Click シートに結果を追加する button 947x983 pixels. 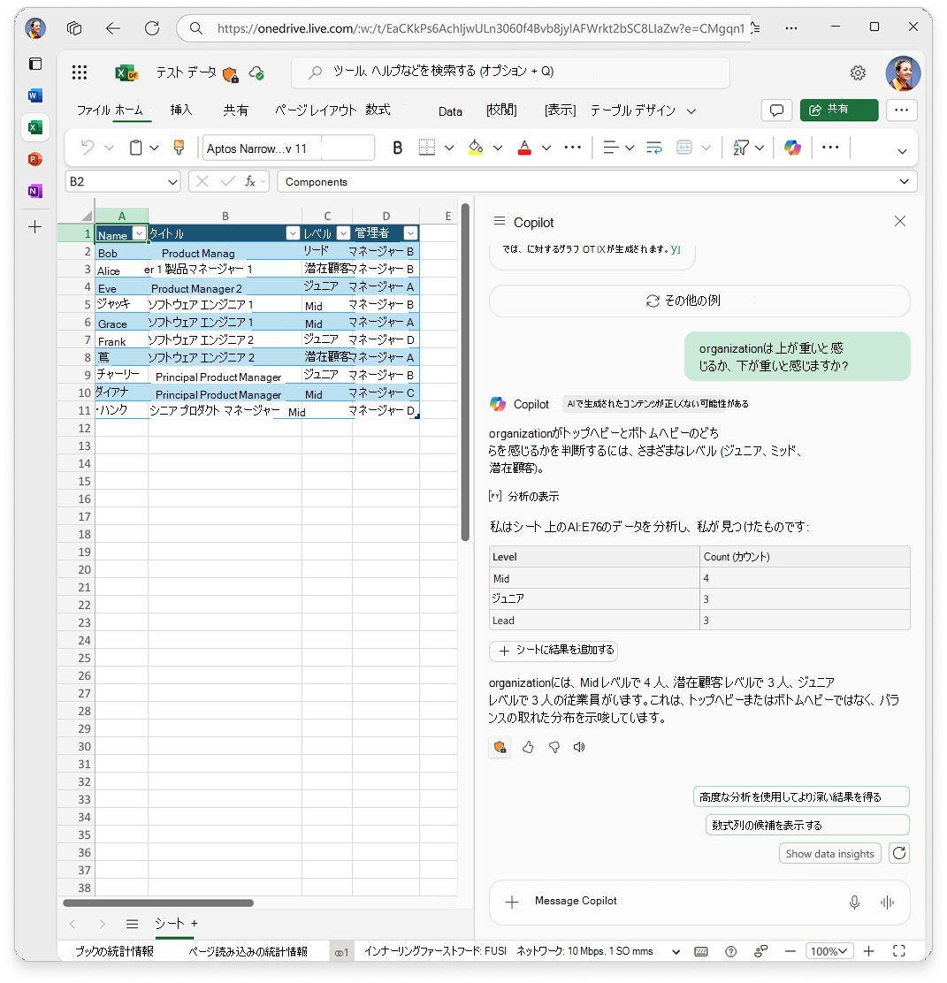(554, 651)
